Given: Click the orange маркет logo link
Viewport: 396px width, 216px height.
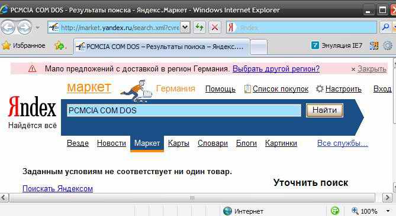Looking at the screenshot, I should pos(89,87).
